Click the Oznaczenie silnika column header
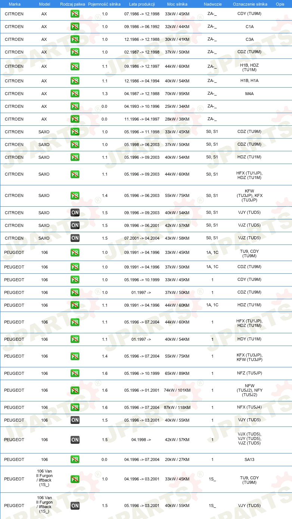292x519 pixels. pos(250,4)
